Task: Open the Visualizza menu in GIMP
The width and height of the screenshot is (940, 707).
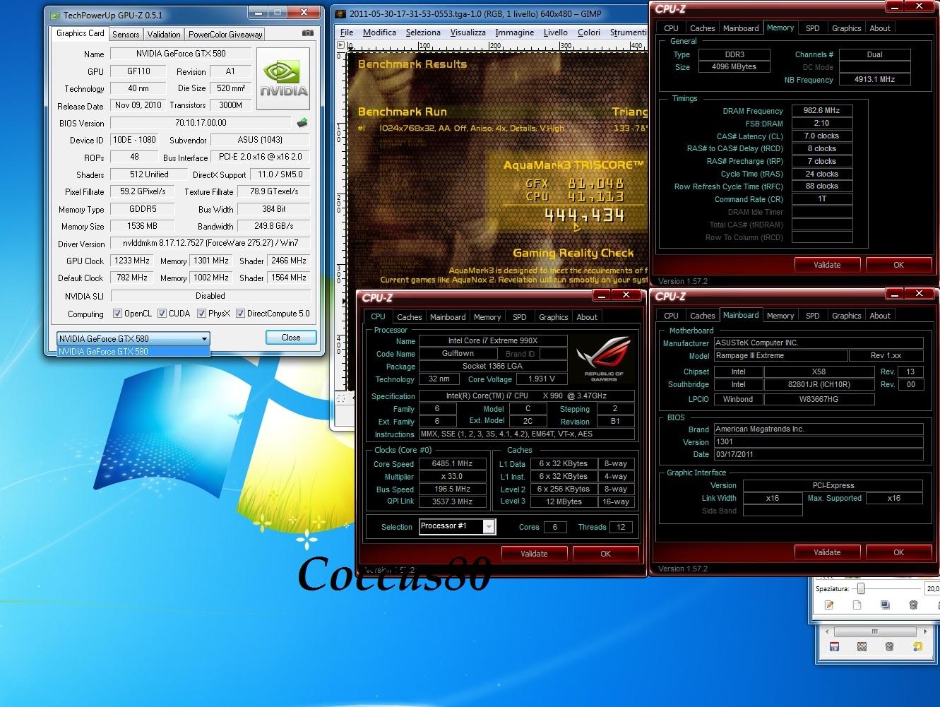Action: point(468,32)
